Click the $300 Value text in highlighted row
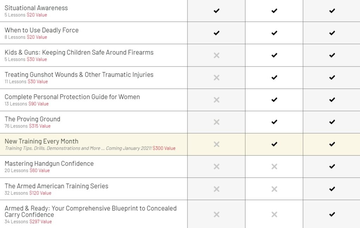360x228 pixels. pyautogui.click(x=164, y=148)
